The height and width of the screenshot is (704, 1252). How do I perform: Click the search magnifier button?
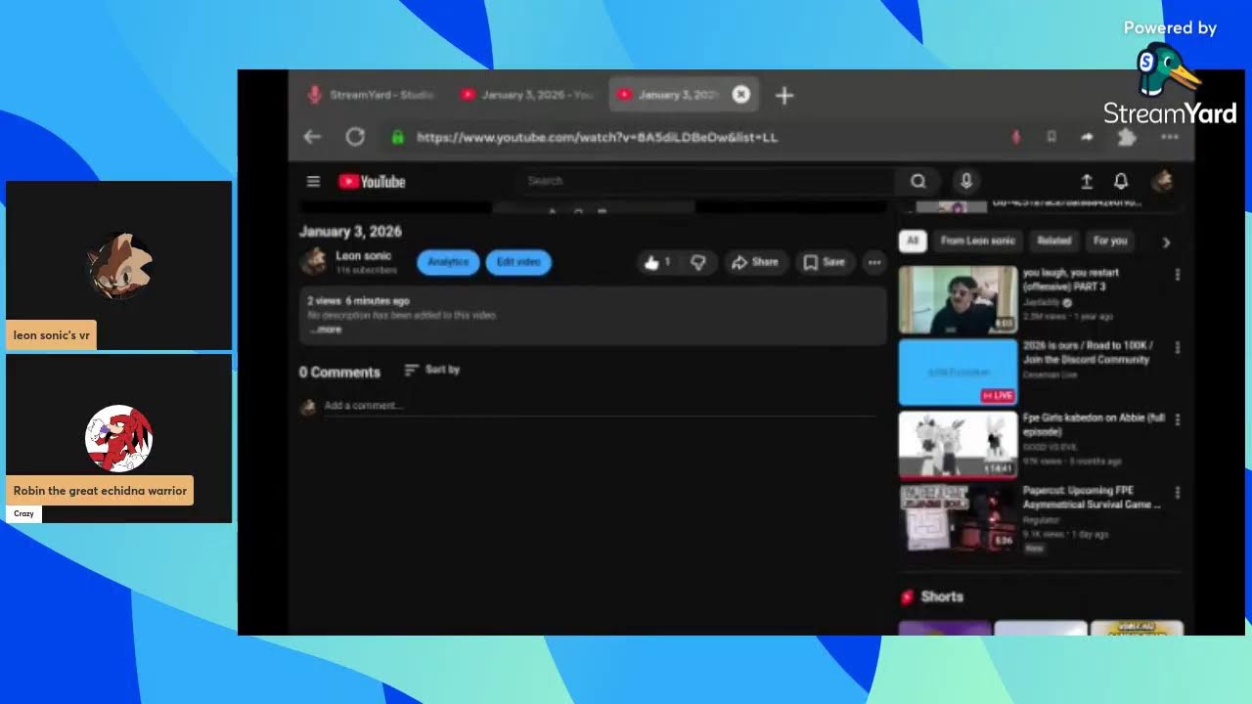918,181
